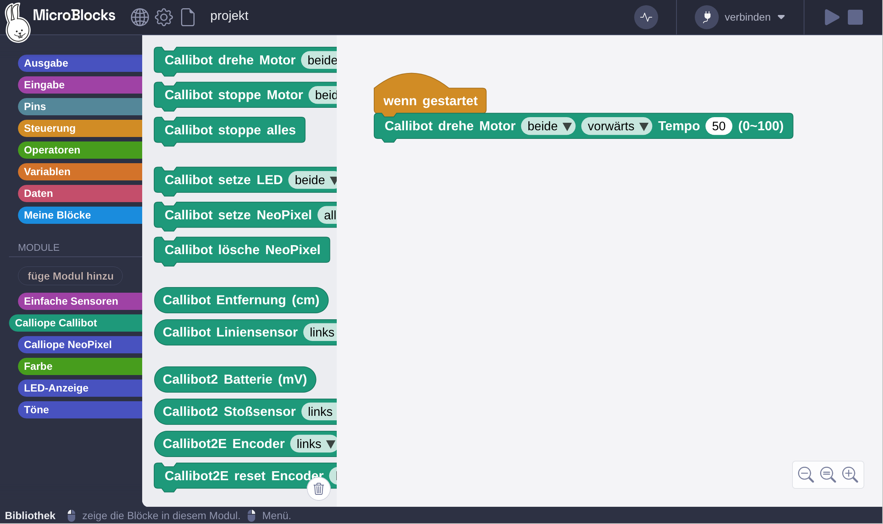The width and height of the screenshot is (883, 524).
Task: Open the vorwärts direction dropdown
Action: (x=617, y=126)
